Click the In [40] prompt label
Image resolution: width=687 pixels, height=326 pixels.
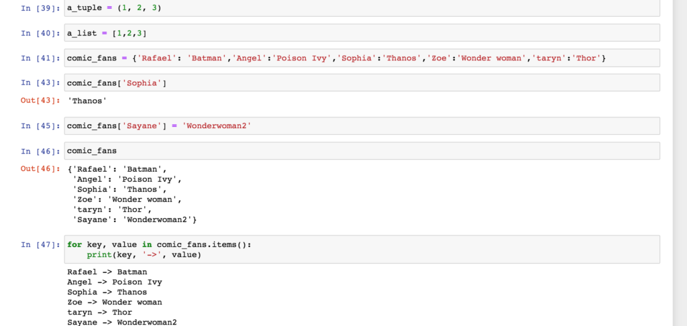(41, 34)
